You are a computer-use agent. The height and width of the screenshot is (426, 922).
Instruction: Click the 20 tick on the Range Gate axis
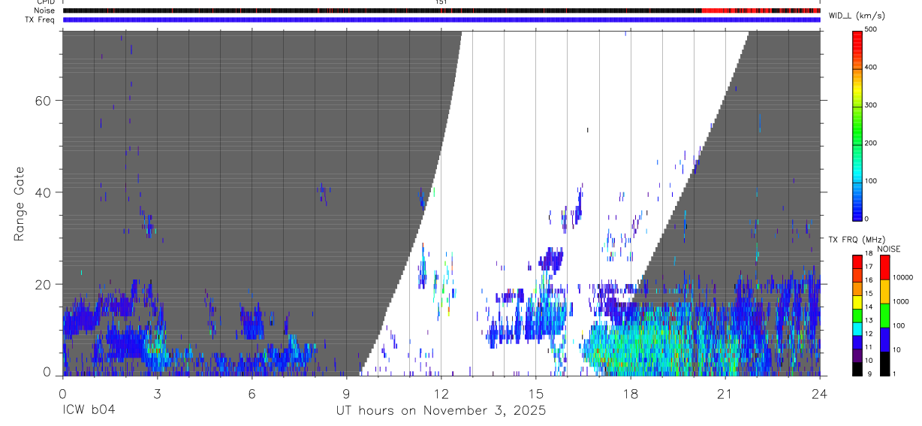(x=42, y=284)
